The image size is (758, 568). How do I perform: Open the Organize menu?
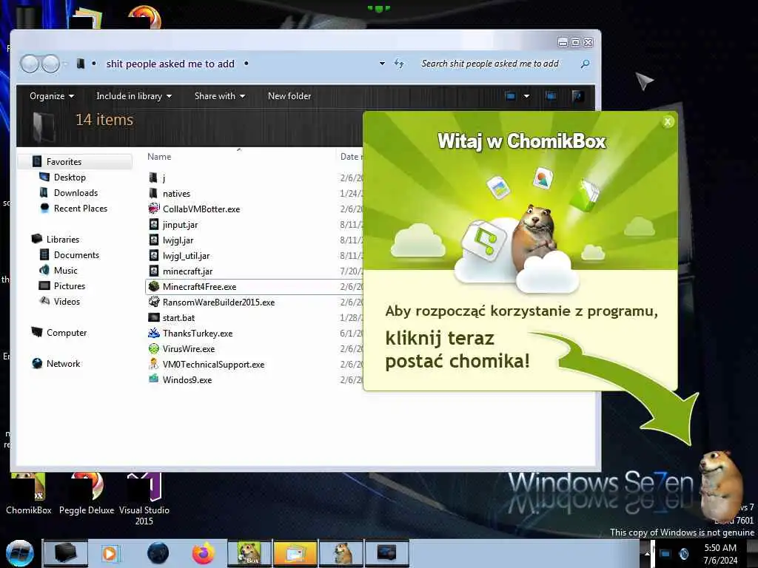point(52,96)
